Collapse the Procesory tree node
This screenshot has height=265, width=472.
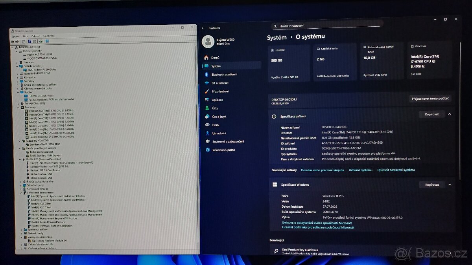pos(18,107)
